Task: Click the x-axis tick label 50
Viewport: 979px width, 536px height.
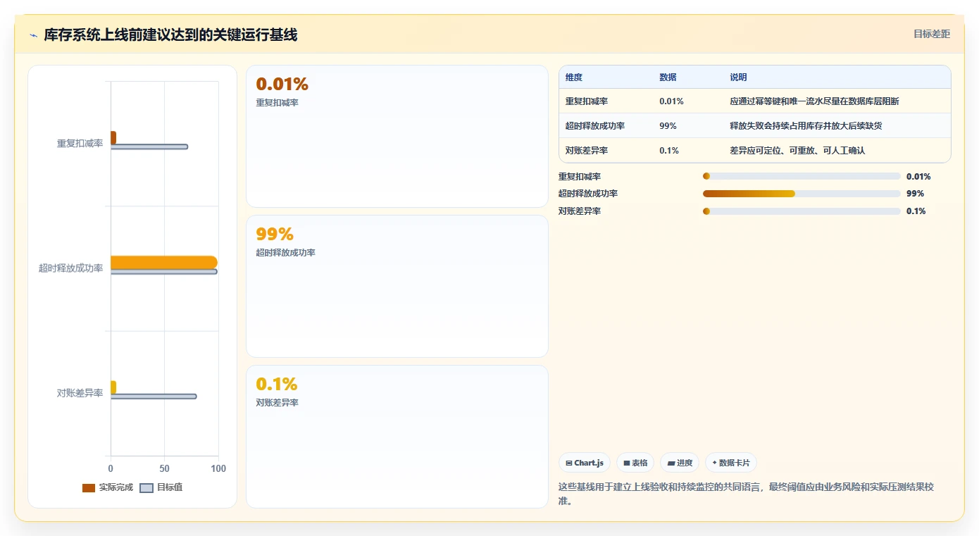Action: (x=164, y=469)
